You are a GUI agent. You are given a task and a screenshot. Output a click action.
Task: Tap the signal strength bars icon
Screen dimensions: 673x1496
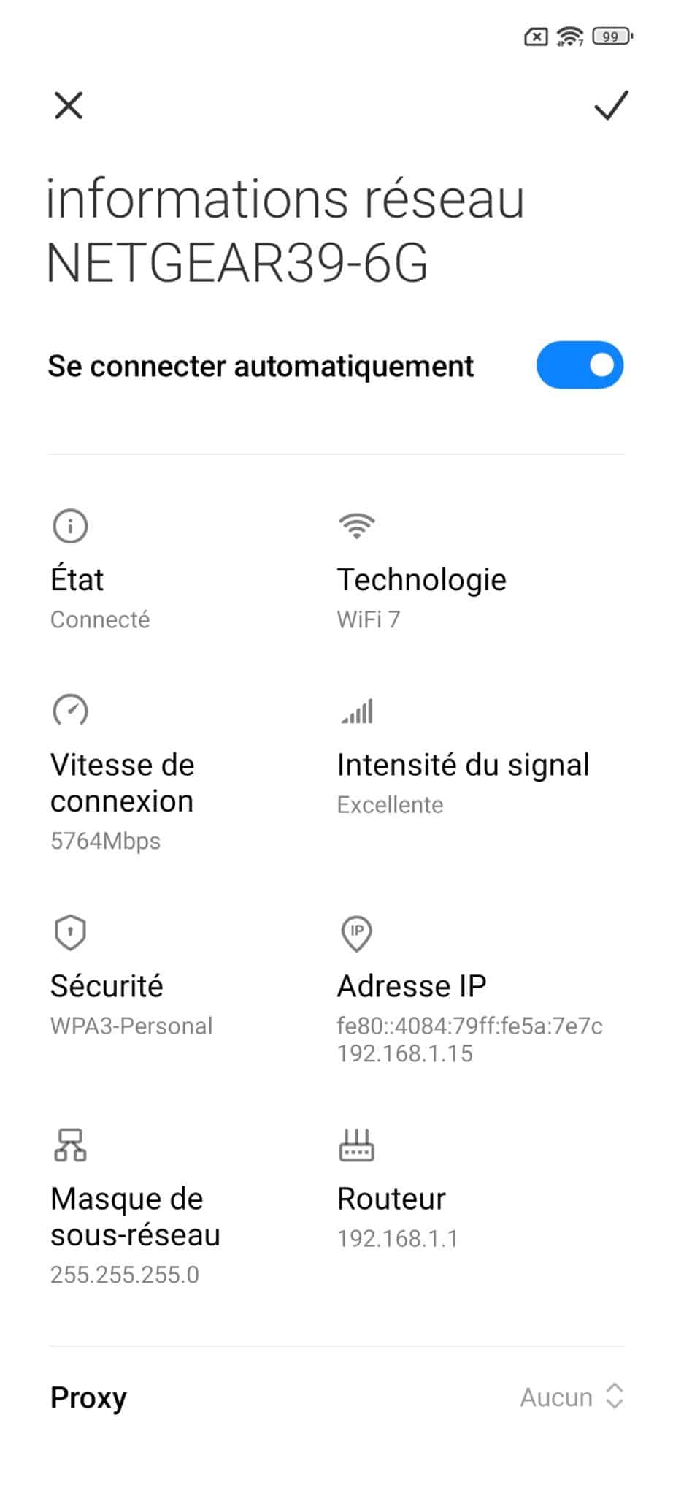357,711
